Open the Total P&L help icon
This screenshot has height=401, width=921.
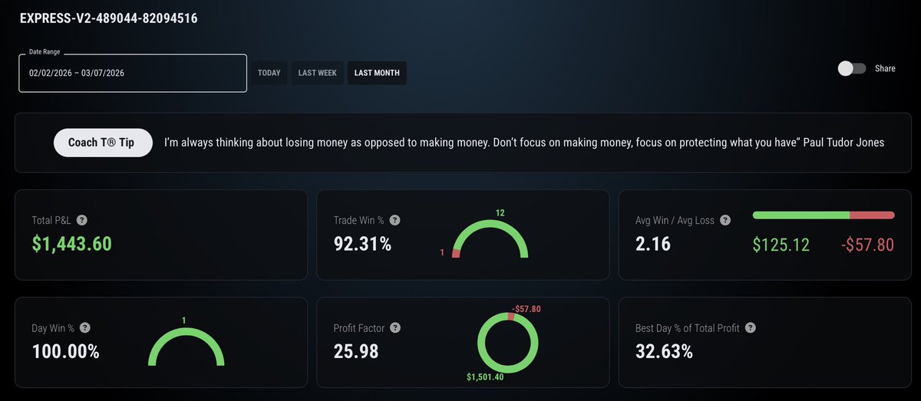coord(82,220)
